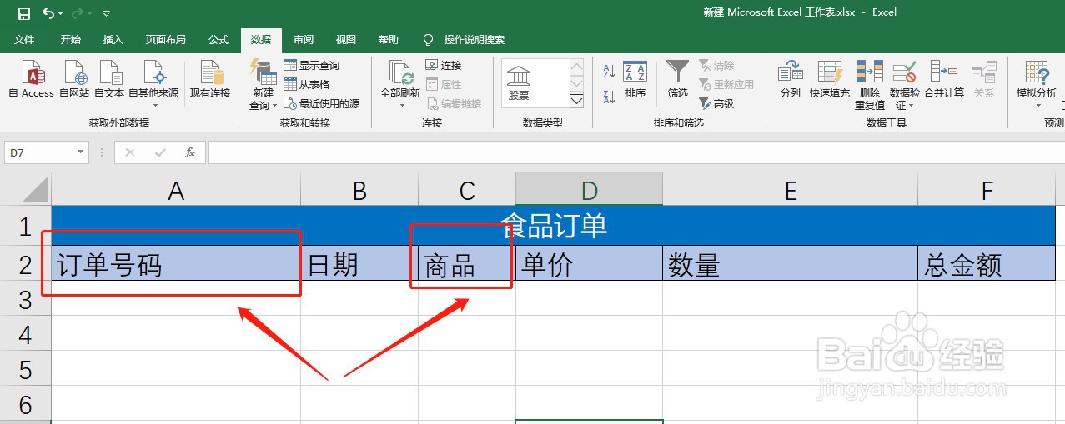Click the 食品订单 merged title cell
This screenshot has width=1065, height=424.
pos(554,226)
